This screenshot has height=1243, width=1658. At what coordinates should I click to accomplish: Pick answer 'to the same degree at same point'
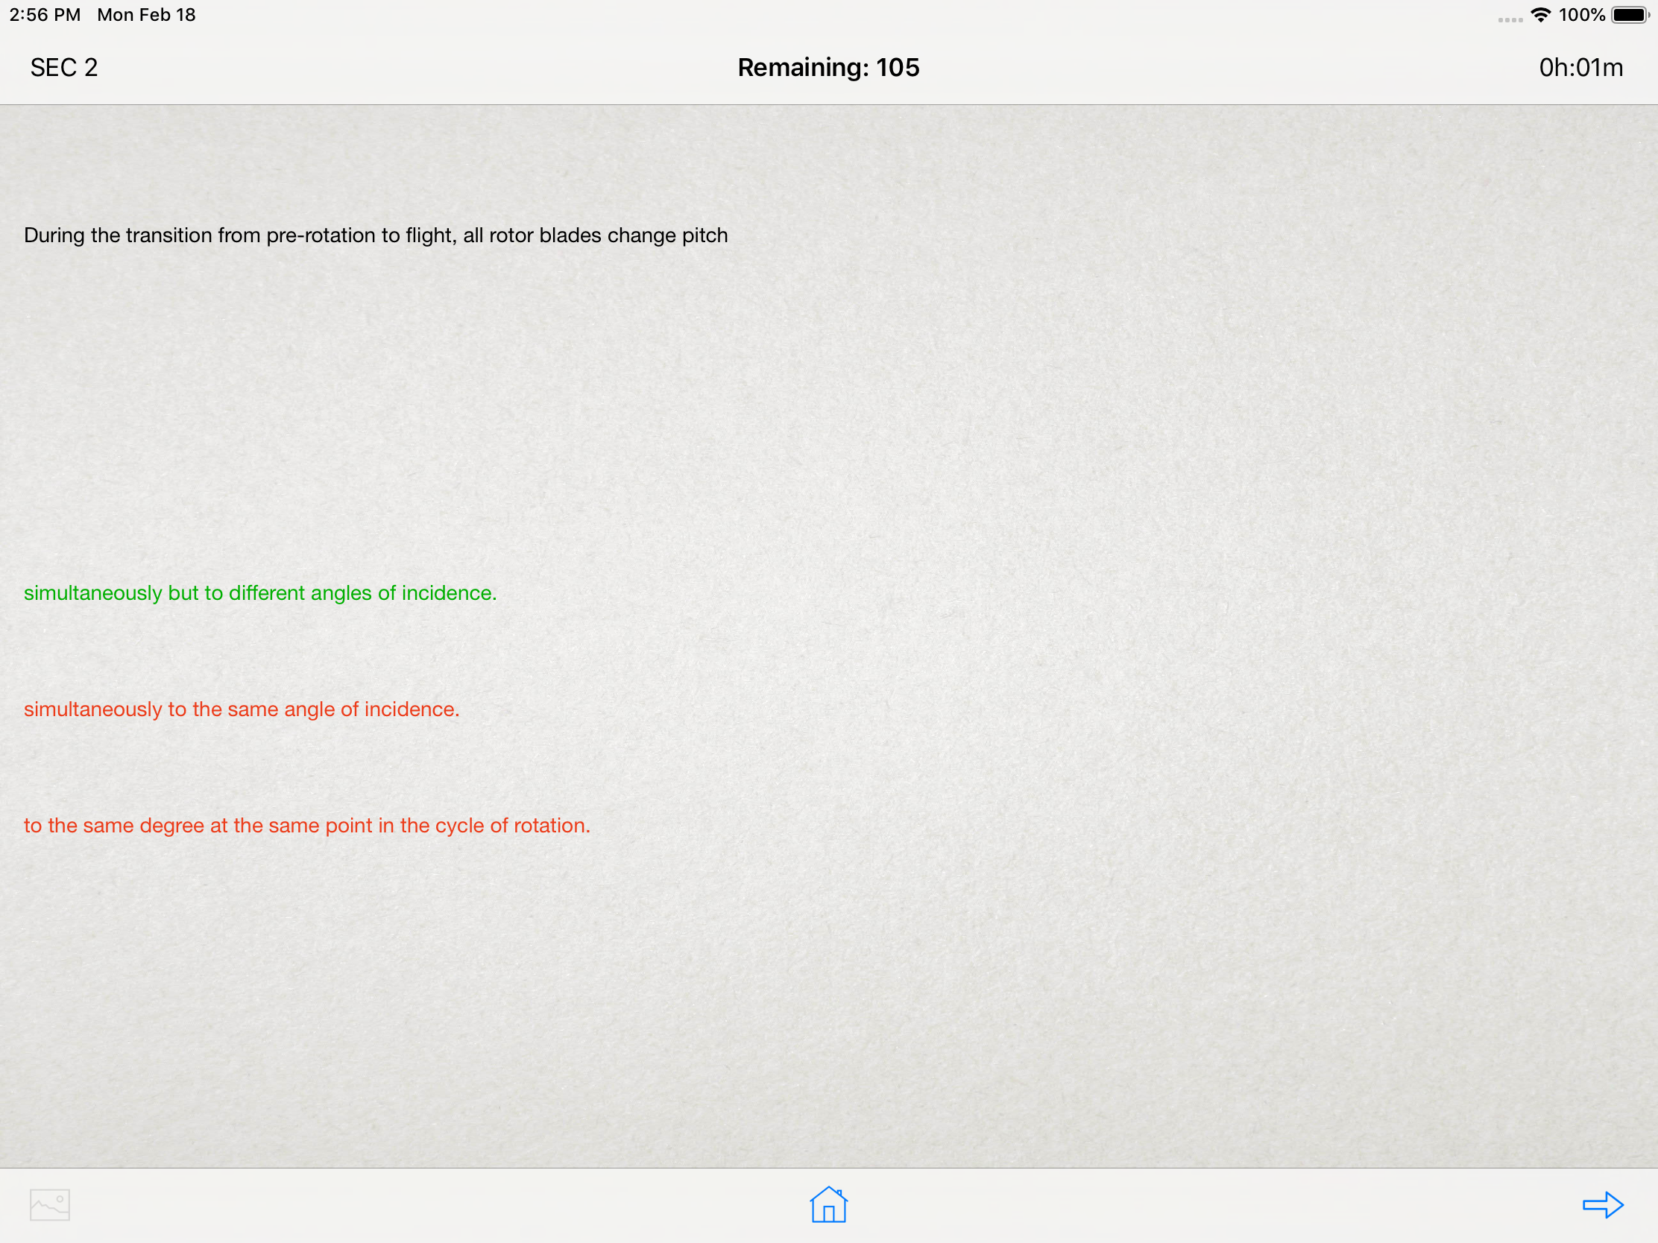[306, 825]
